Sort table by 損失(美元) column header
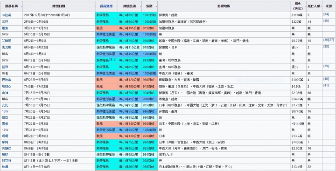Viewport: 336px width, 171px height. [298, 7]
